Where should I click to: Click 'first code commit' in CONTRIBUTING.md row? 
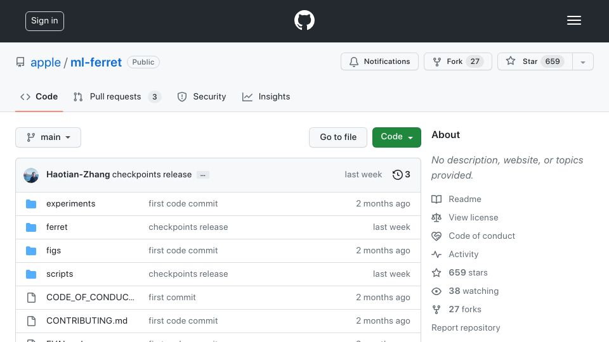pos(183,320)
